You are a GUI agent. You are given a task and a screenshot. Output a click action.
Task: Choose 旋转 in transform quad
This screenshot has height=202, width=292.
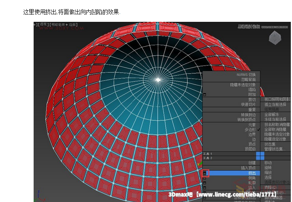tap(268, 167)
